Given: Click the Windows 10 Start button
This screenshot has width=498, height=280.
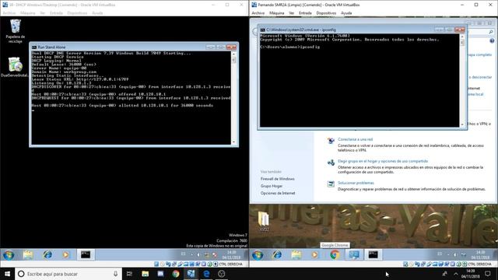Looking at the screenshot, I should (x=7, y=274).
